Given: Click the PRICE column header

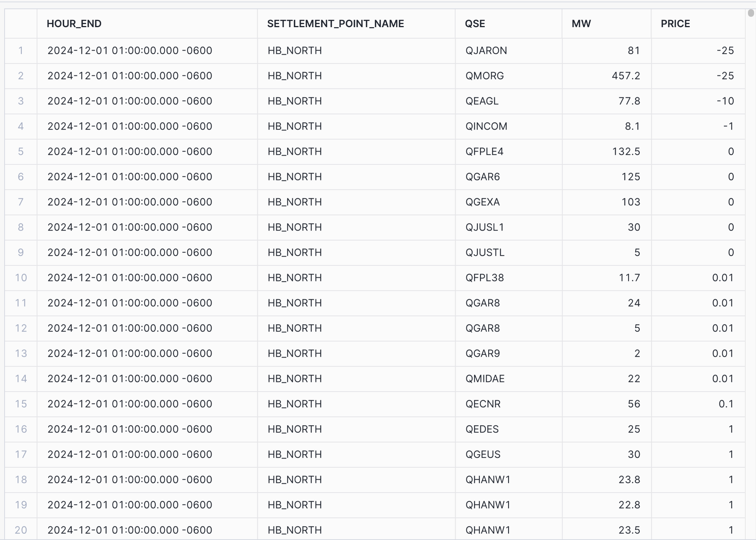Looking at the screenshot, I should (675, 24).
